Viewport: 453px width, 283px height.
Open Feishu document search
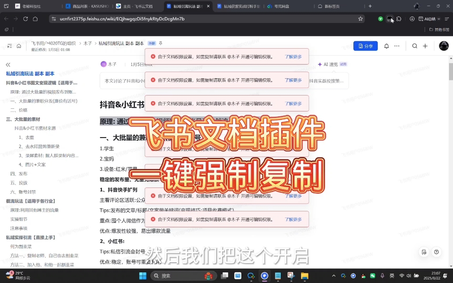tap(414, 46)
